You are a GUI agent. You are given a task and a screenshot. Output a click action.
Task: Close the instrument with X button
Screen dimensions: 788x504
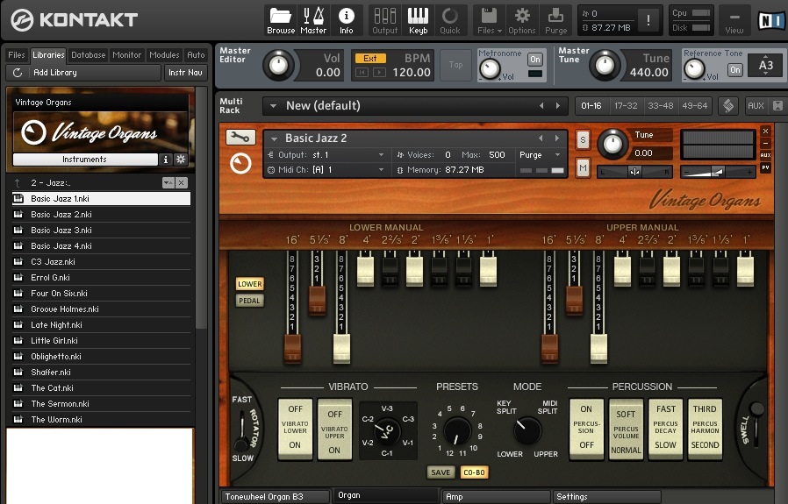point(765,131)
